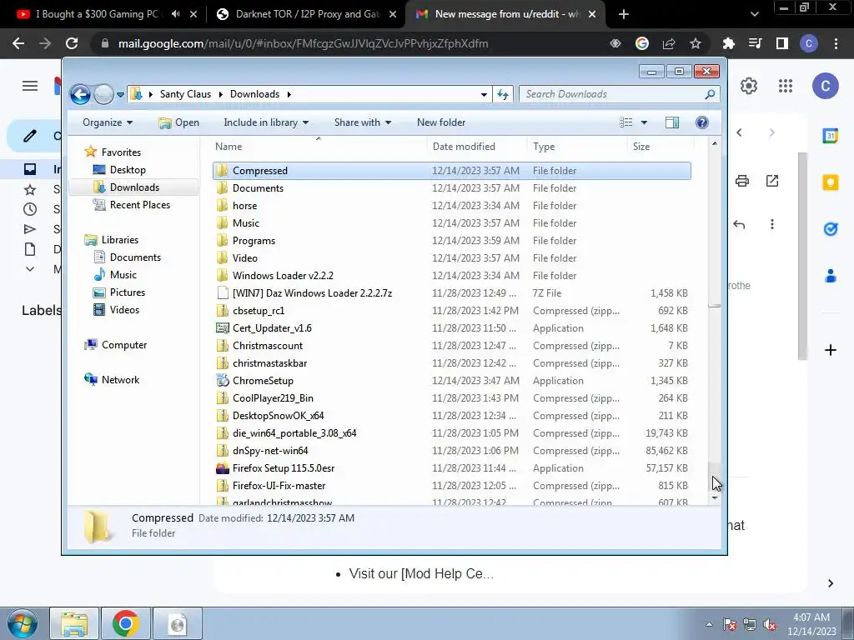Select the Firefox Setup 115.5.0esr icon
The width and height of the screenshot is (854, 640).
click(222, 468)
